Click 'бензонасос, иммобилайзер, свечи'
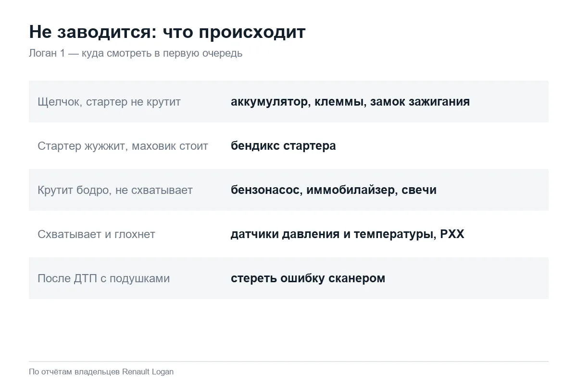This screenshot has width=577, height=384. [x=334, y=190]
